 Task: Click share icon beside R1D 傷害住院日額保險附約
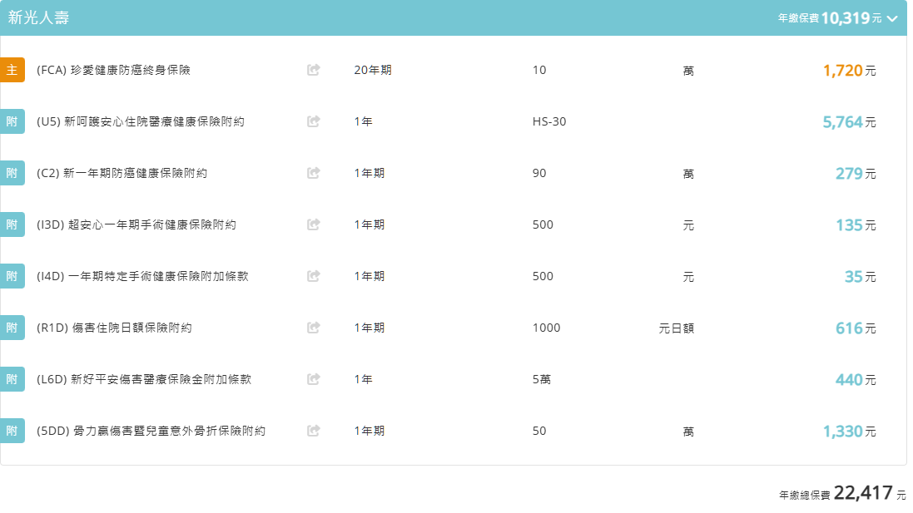(313, 328)
